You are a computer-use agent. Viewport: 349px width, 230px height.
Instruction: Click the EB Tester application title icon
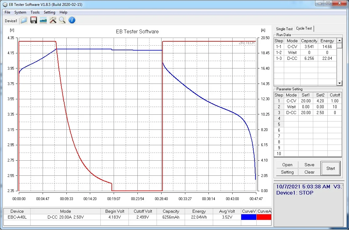(5, 4)
